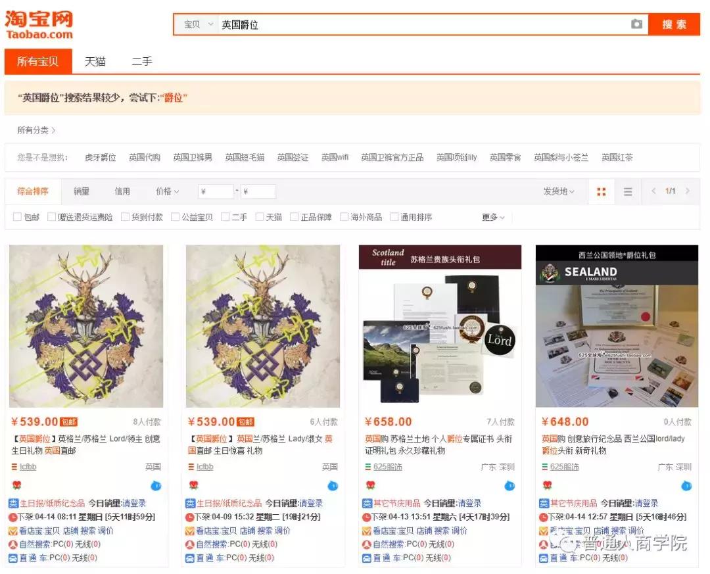Click the red heart icon on ¥648.00 item
Viewport: 710px width, 574px height.
coord(547,485)
